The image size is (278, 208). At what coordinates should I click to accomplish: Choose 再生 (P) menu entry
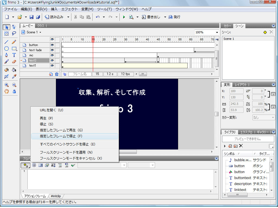pyautogui.click(x=74, y=118)
